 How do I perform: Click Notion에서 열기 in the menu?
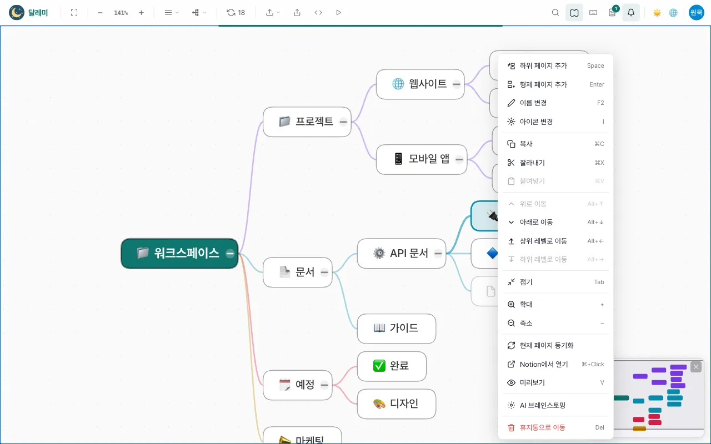(x=555, y=364)
